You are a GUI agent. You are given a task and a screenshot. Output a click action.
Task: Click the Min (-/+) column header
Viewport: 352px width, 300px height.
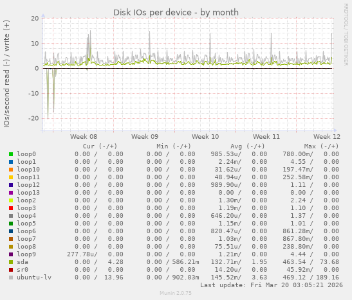[174, 146]
